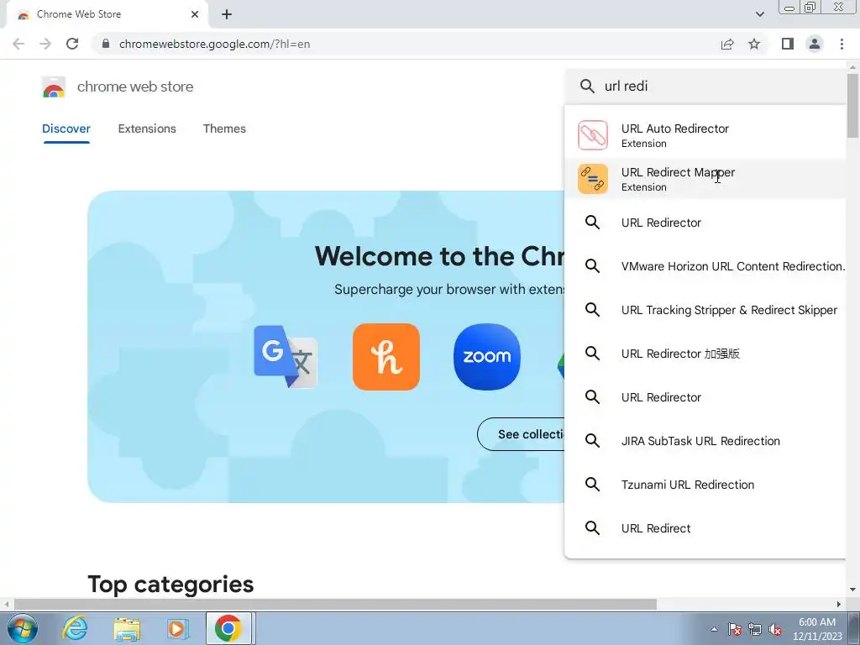860x645 pixels.
Task: Click the Google Translate icon in banner
Action: click(286, 356)
